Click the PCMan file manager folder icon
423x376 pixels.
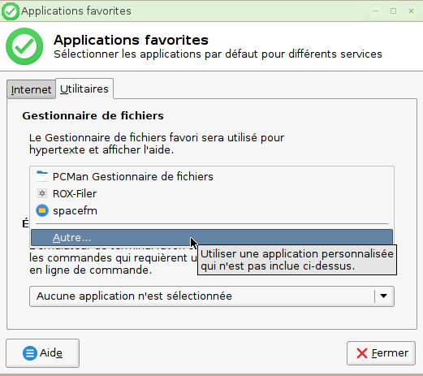[x=42, y=176]
